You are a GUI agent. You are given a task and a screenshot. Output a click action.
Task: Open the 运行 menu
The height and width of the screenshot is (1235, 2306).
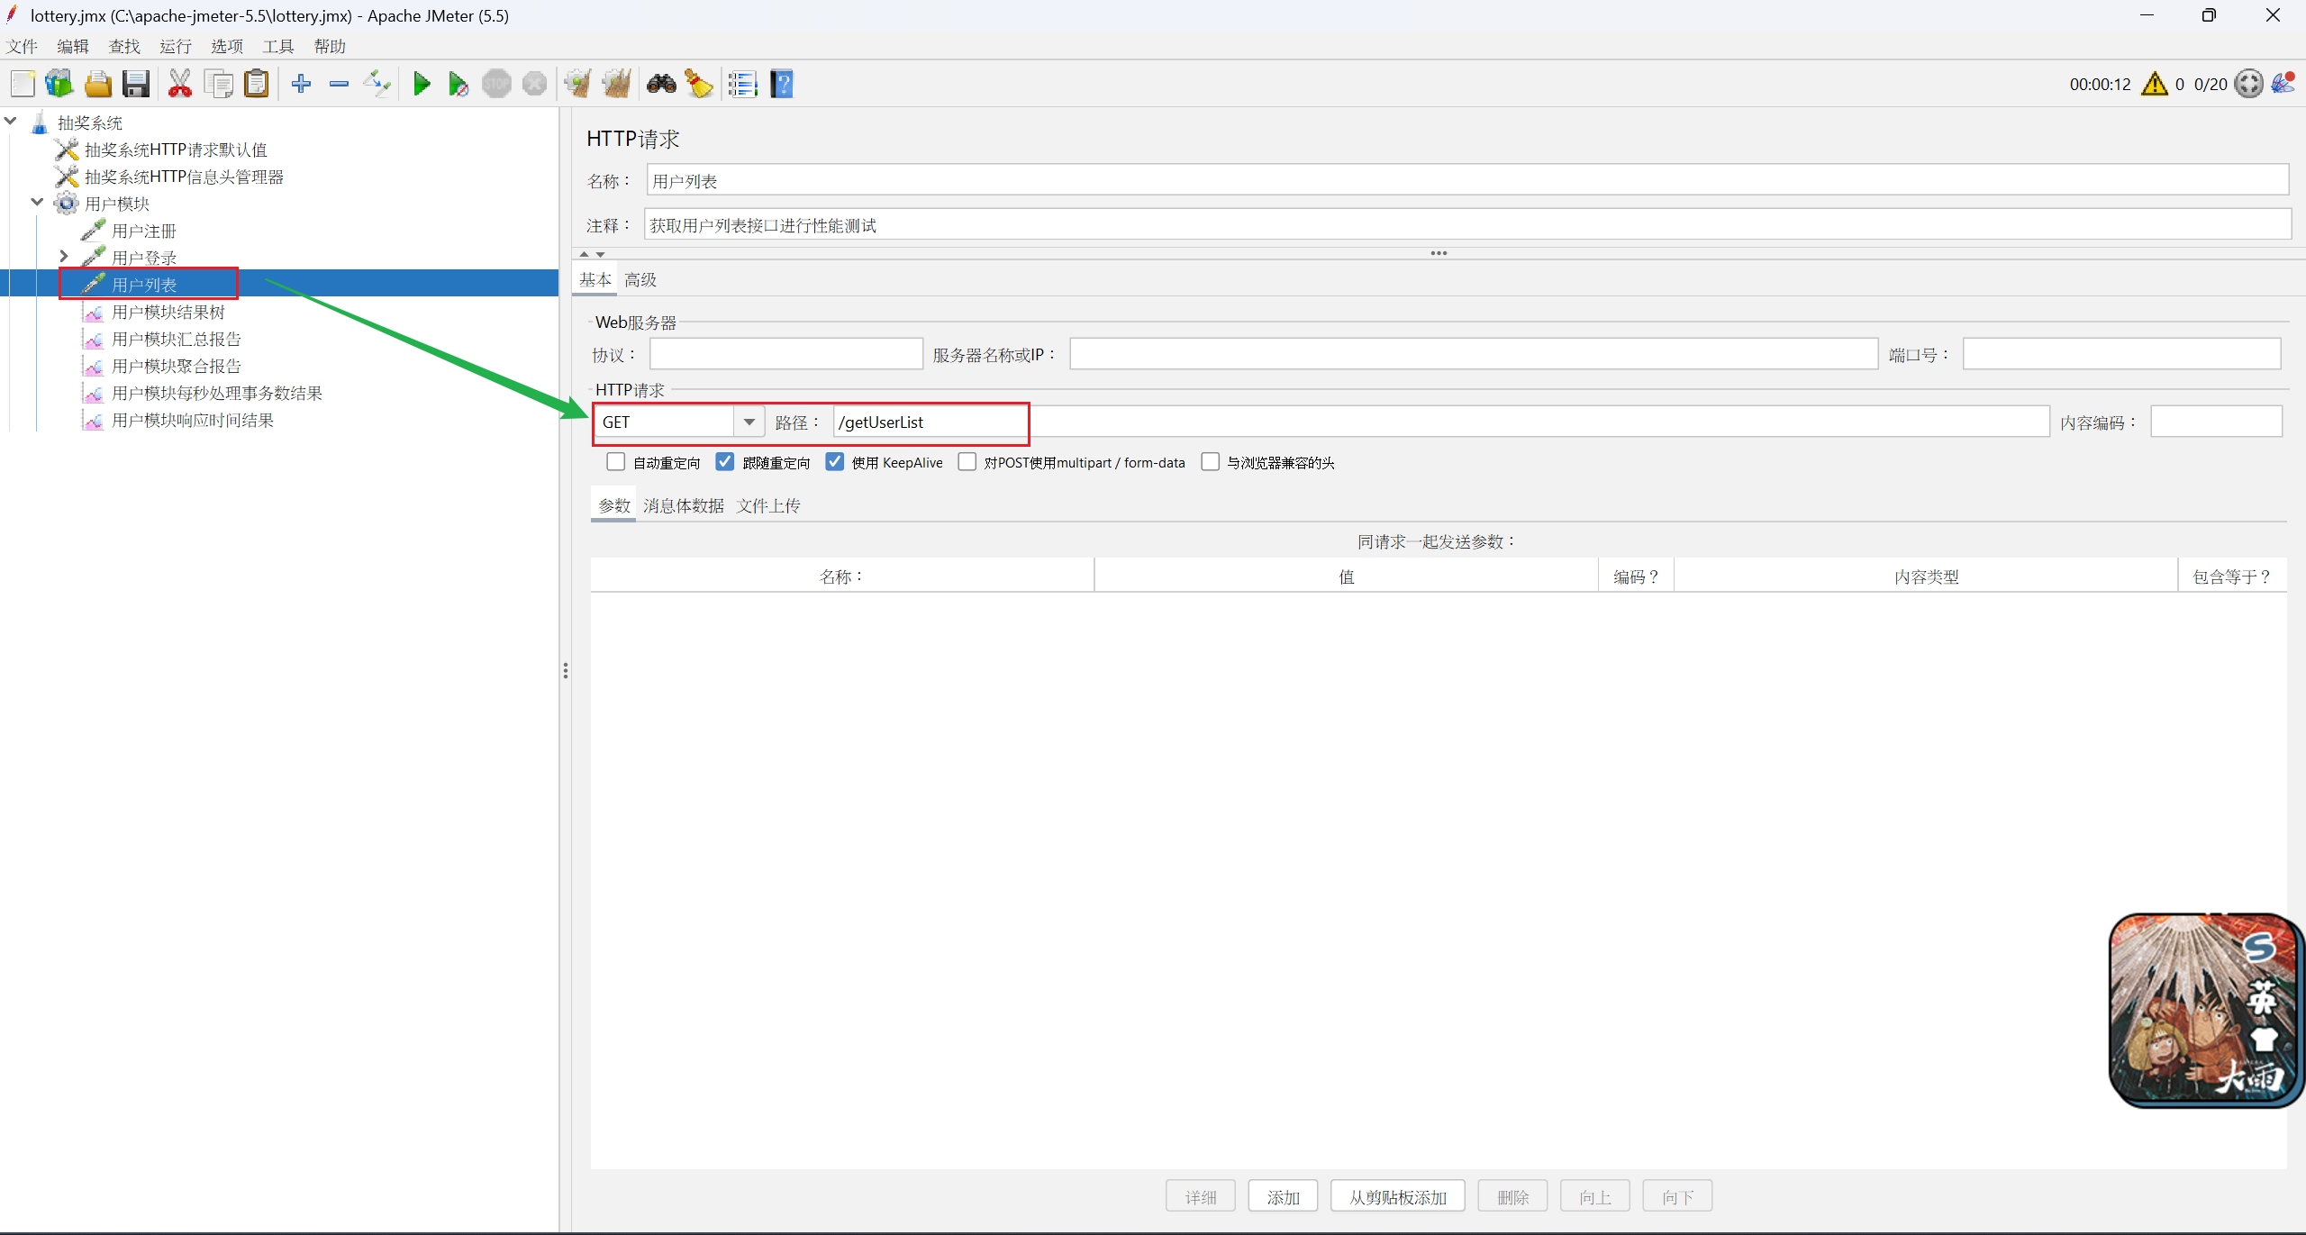pyautogui.click(x=175, y=46)
